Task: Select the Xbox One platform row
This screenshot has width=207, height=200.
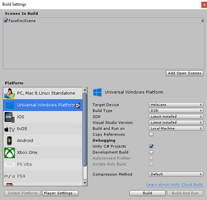Action: (43, 152)
